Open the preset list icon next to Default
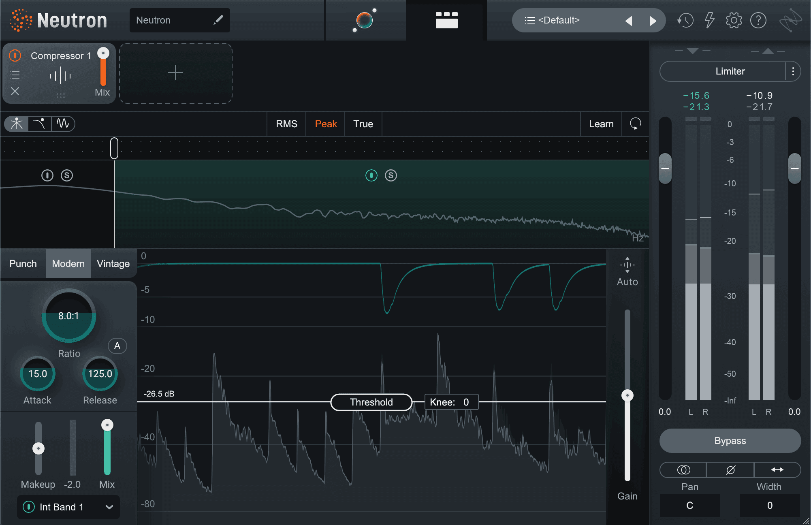Viewport: 811px width, 525px height. pyautogui.click(x=529, y=21)
